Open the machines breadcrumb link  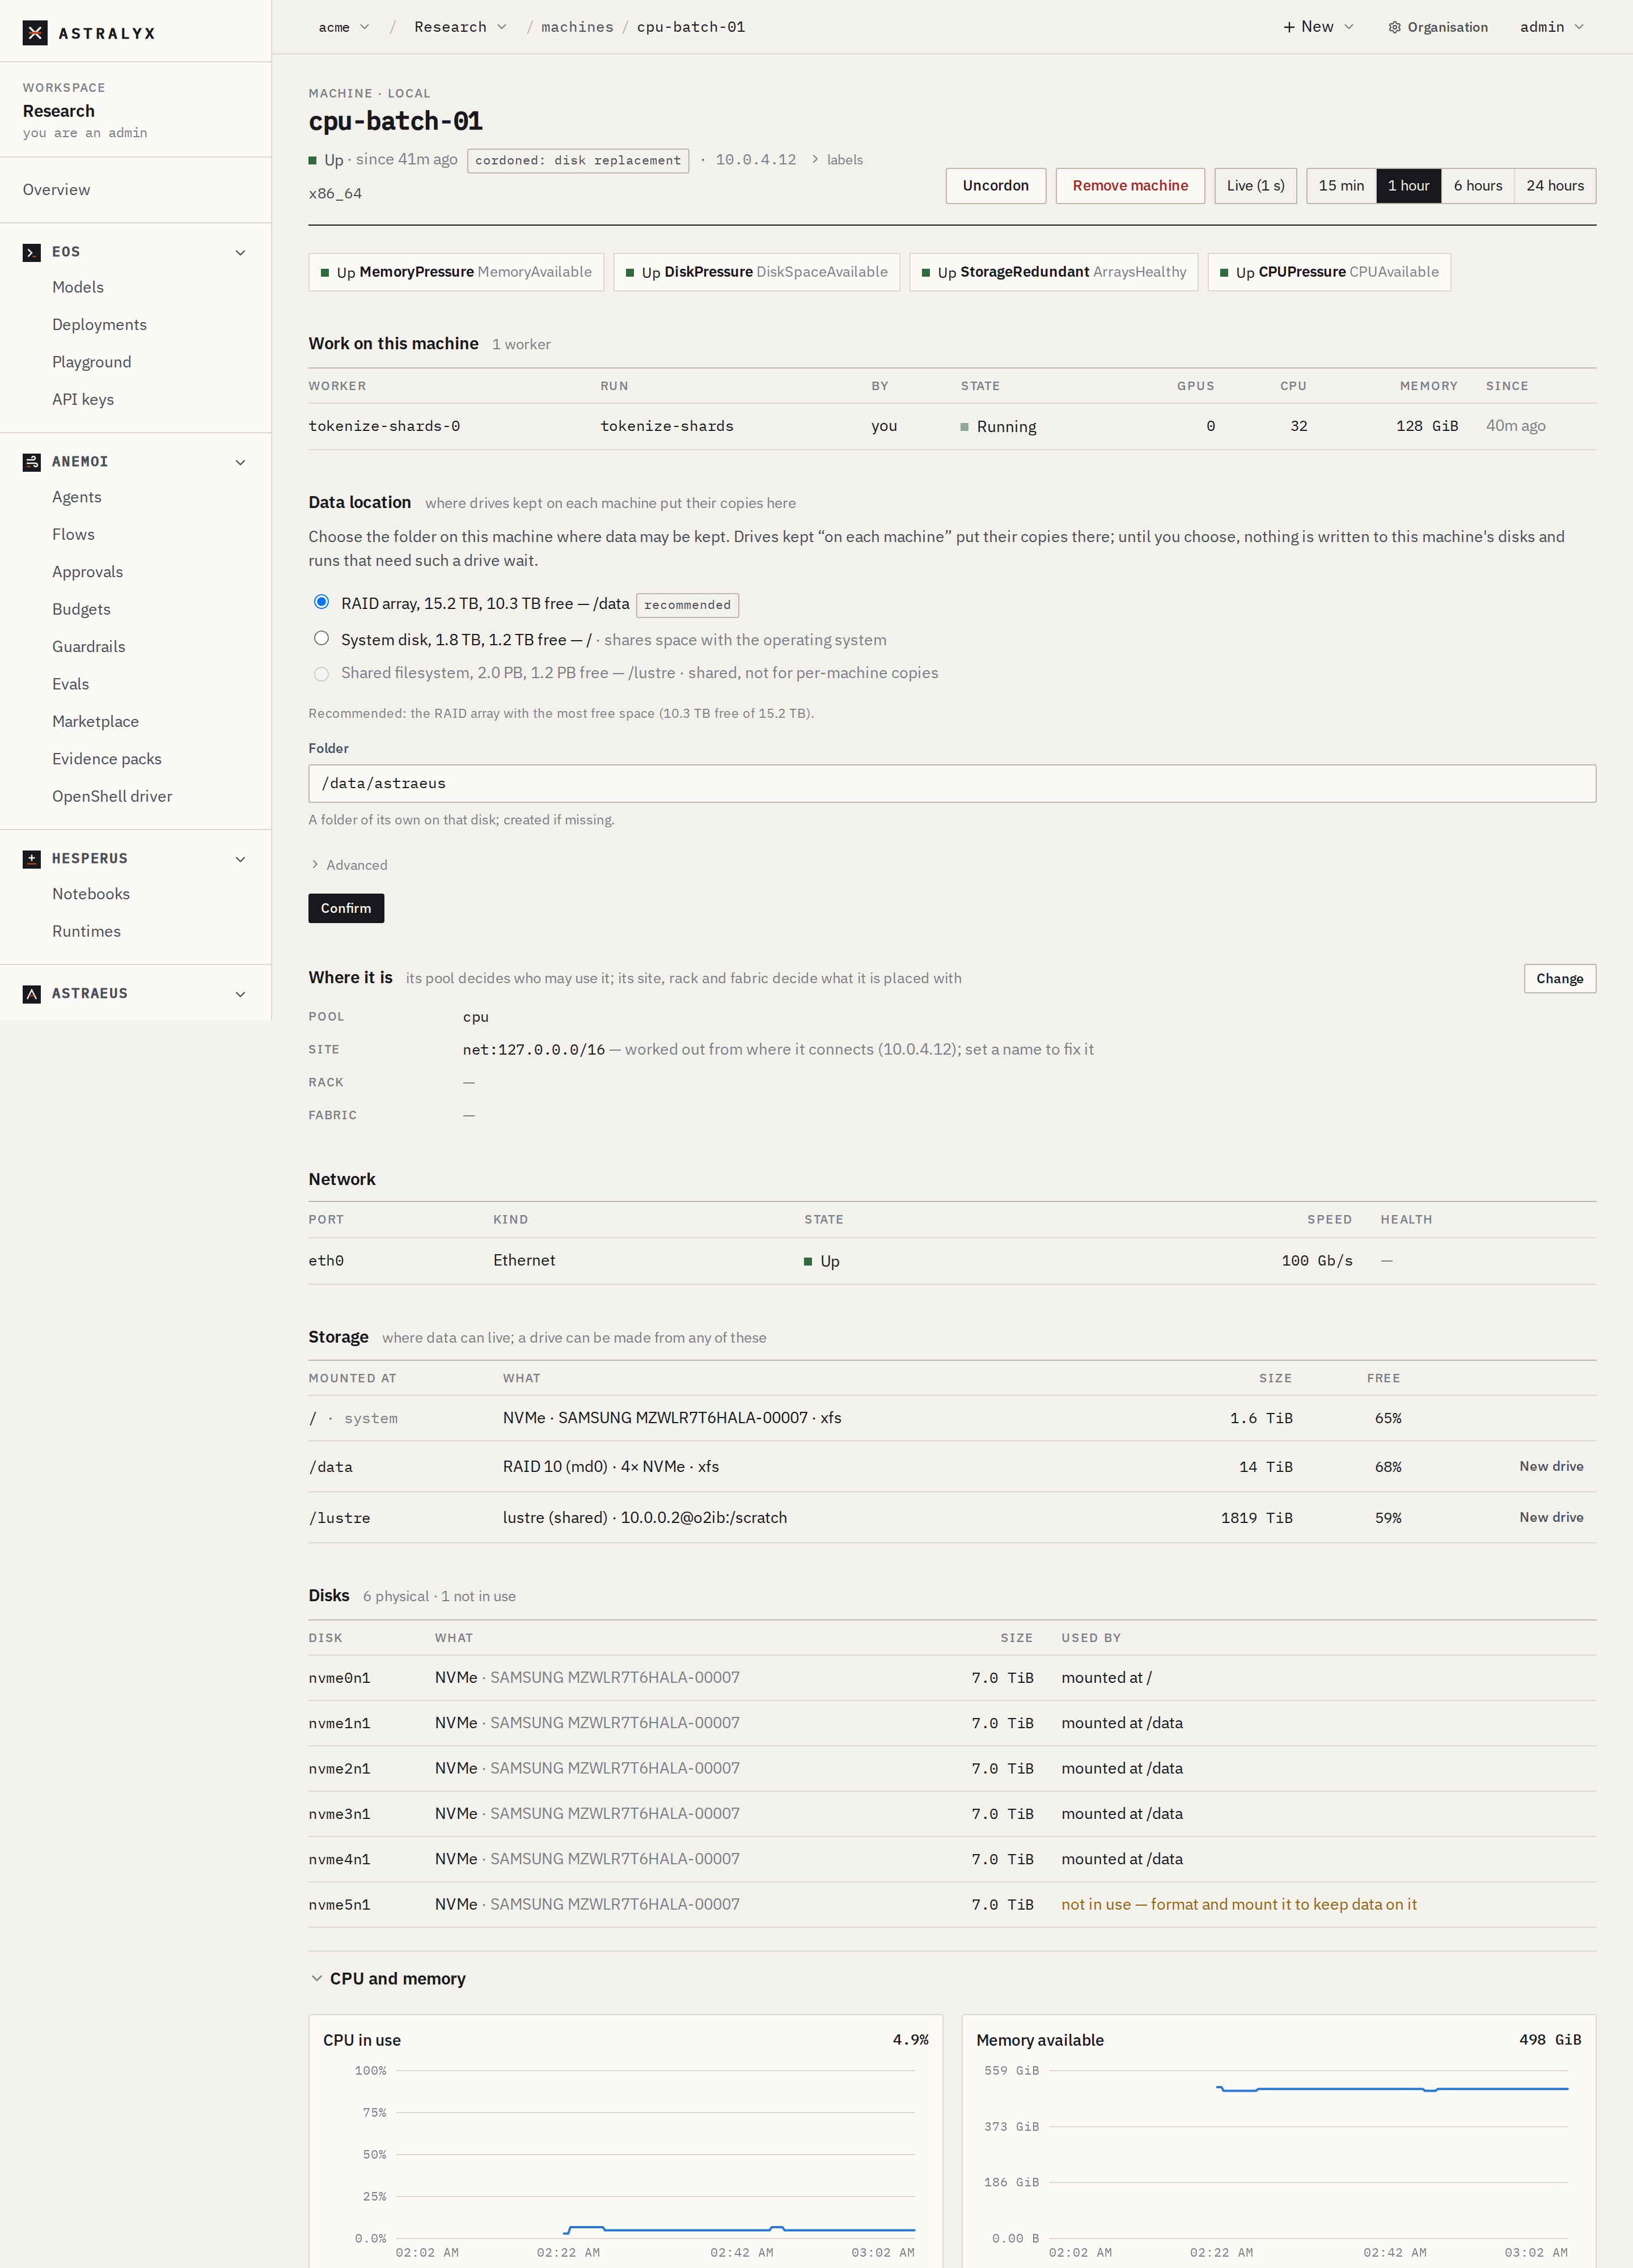point(577,27)
